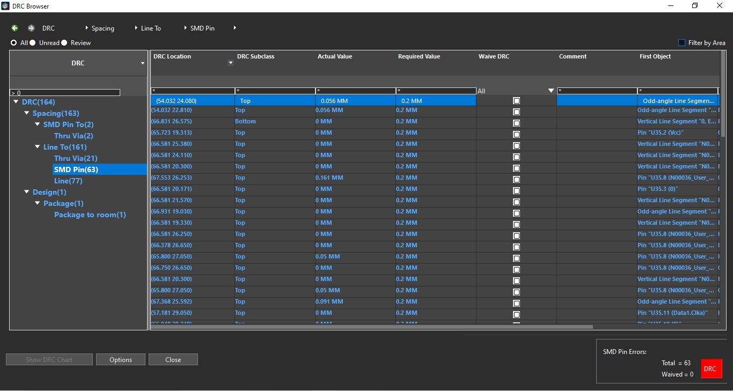Collapse the Line To(161) tree node
Image resolution: width=733 pixels, height=391 pixels.
click(x=38, y=147)
